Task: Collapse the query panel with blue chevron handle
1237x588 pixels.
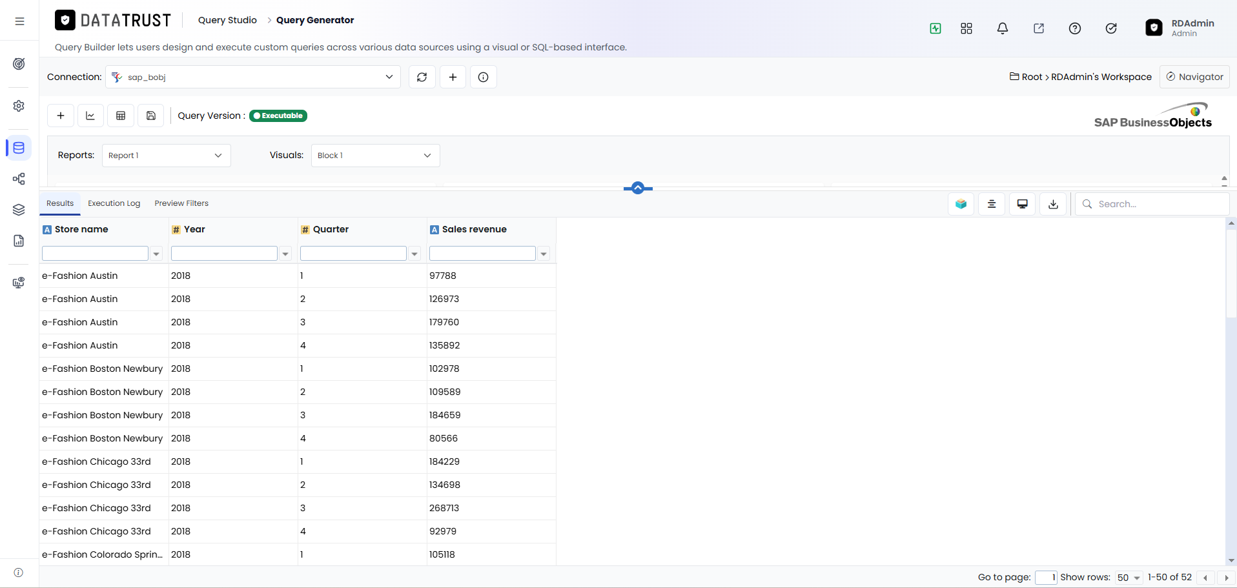Action: point(638,188)
